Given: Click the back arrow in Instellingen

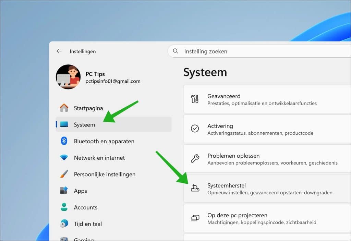Looking at the screenshot, I should coord(59,51).
